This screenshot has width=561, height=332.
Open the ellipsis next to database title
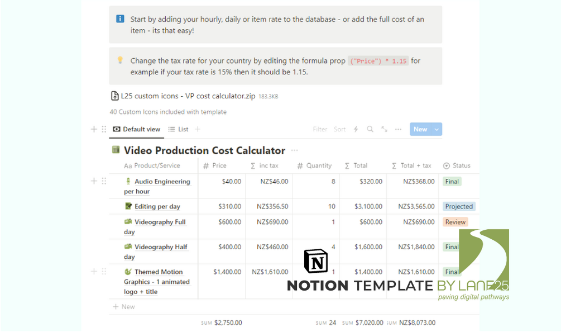pos(294,150)
